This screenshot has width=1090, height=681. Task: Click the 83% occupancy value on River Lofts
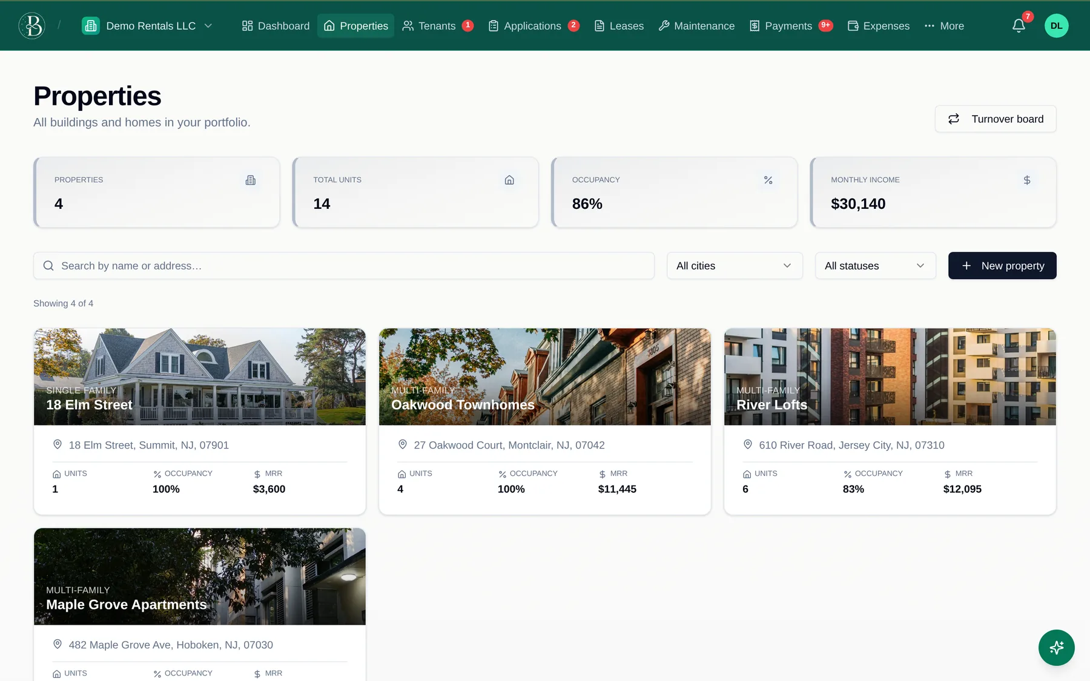click(x=853, y=489)
